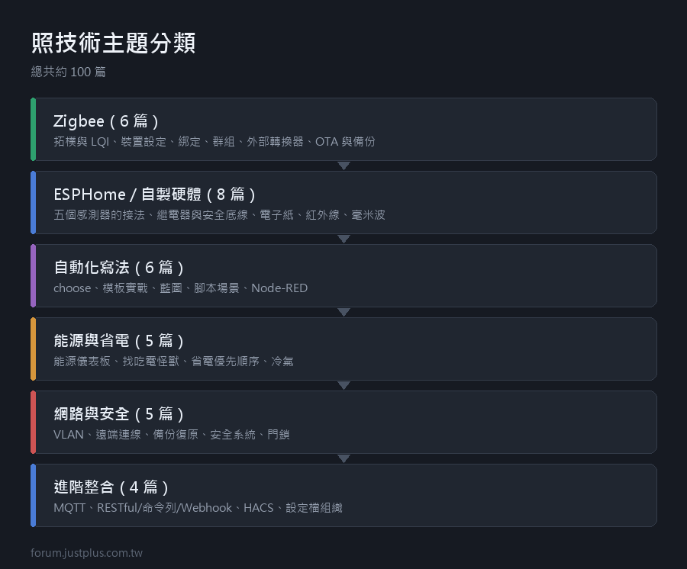Click the down arrow below the 自動化寫法 card
Viewport: 687px width, 569px height.
click(x=344, y=312)
